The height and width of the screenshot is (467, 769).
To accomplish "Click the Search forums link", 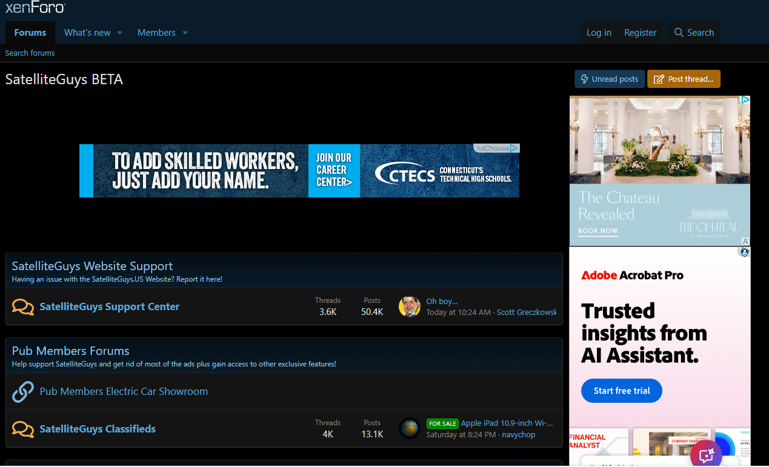I will pyautogui.click(x=30, y=53).
